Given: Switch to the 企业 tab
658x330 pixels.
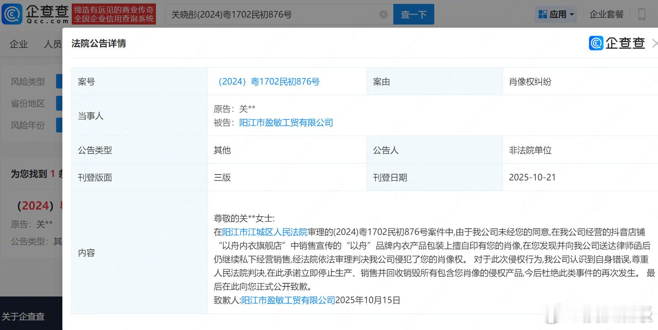Looking at the screenshot, I should pos(19,44).
